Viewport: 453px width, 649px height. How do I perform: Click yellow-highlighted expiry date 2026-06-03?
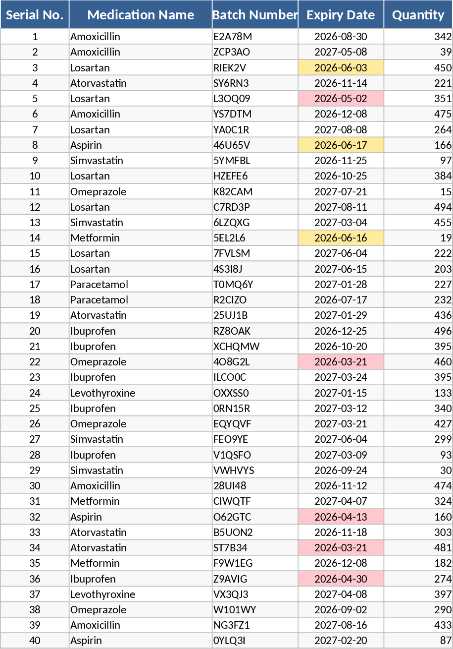[341, 68]
